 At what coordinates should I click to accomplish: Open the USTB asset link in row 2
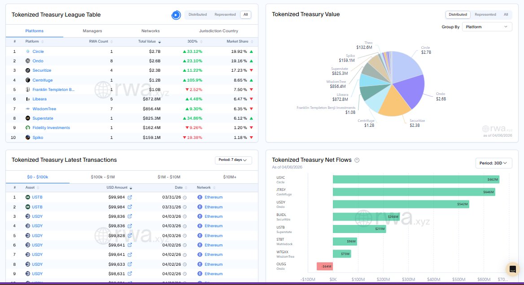[37, 207]
